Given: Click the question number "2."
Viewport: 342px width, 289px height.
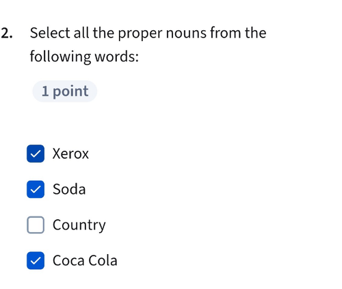Looking at the screenshot, I should click(7, 34).
